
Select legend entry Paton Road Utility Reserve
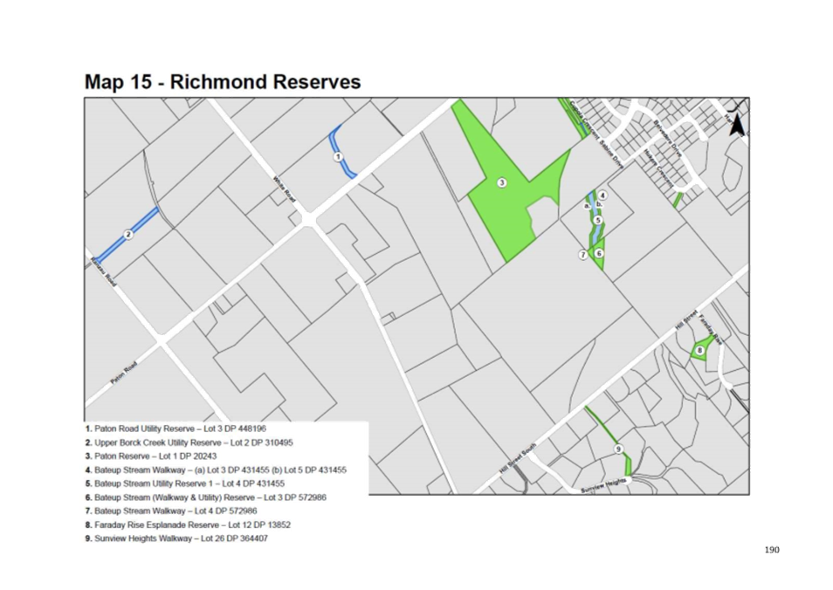tap(176, 429)
